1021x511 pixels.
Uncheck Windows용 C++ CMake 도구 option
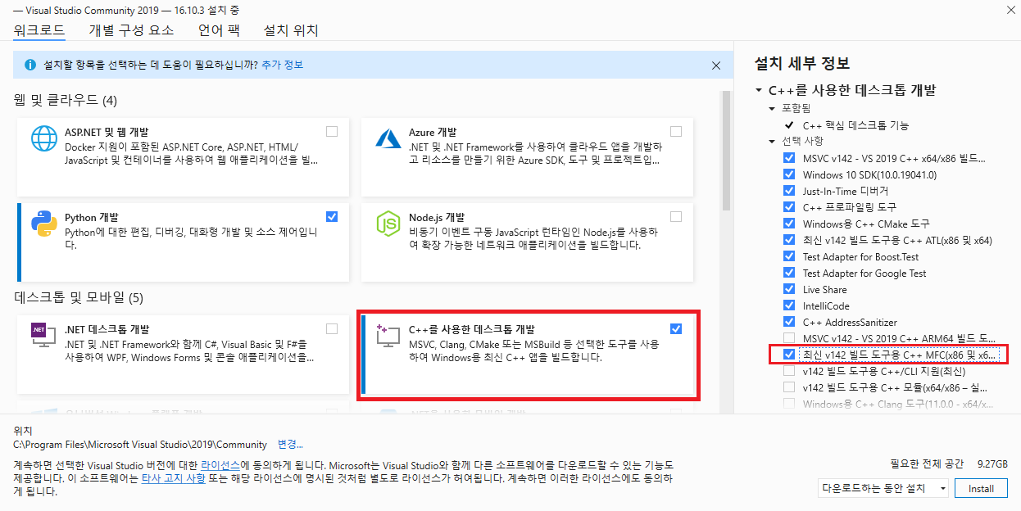coord(789,224)
